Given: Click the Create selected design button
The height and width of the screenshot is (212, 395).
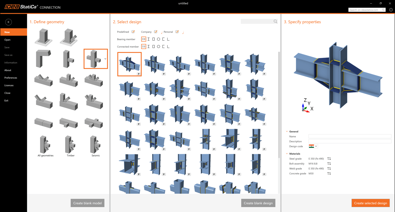Looking at the screenshot, I should (371, 203).
